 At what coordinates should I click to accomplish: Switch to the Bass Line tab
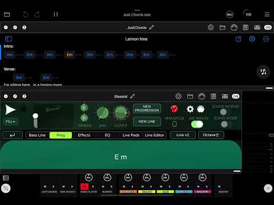(x=37, y=135)
